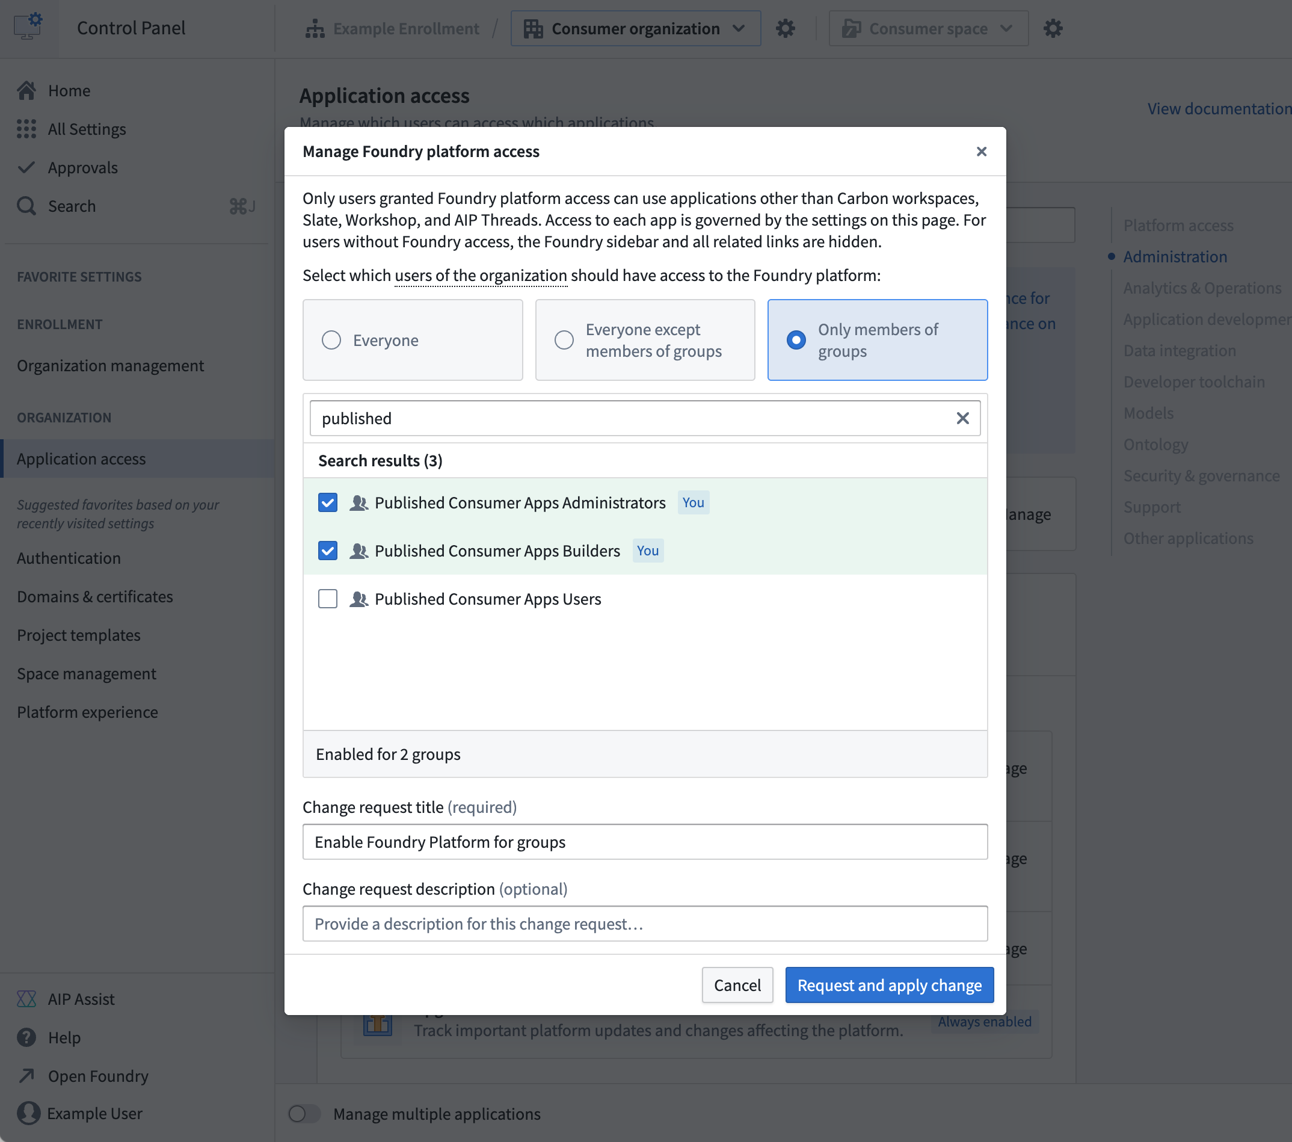Open Authentication from the sidebar
The height and width of the screenshot is (1142, 1292).
tap(69, 558)
